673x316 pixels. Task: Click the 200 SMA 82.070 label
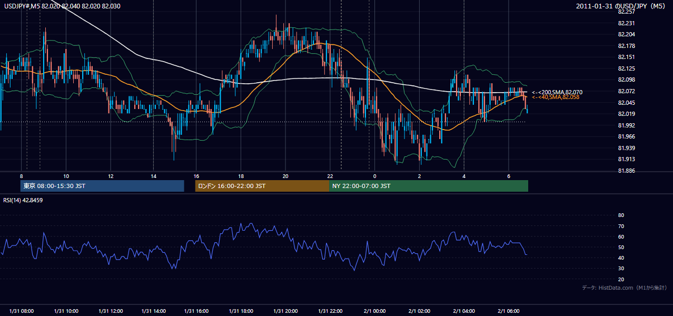(557, 92)
